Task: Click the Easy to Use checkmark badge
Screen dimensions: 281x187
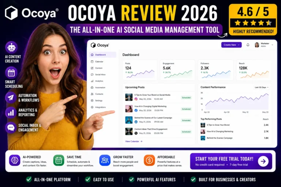Action: point(88,179)
